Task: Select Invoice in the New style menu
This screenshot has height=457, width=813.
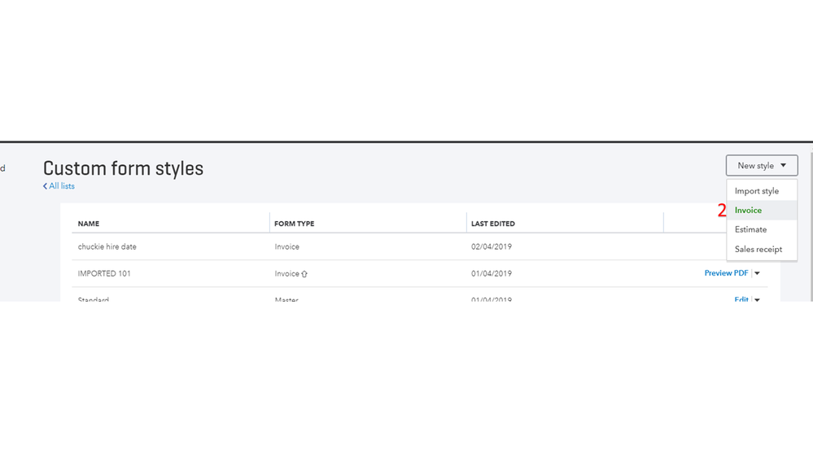Action: (x=748, y=211)
